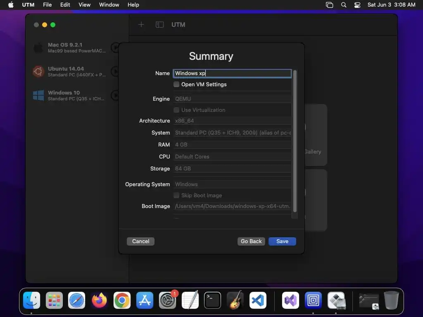Screen dimensions: 423x317
Task: Open Control Center in menu bar
Action: click(357, 5)
